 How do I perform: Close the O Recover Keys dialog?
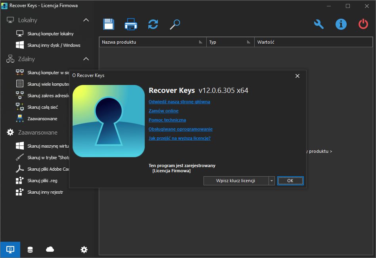click(297, 76)
